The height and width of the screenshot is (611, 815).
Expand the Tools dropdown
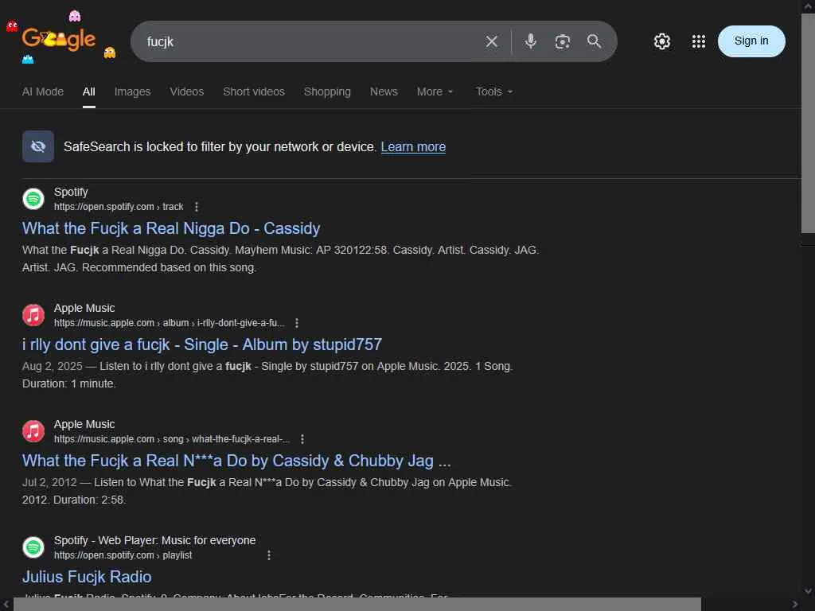494,91
